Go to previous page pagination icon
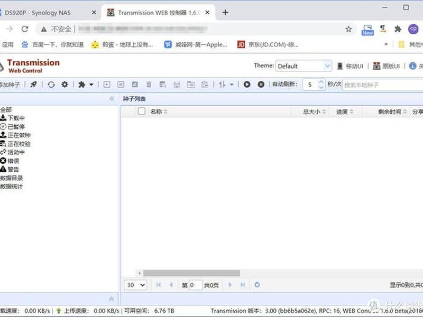 [171, 285]
